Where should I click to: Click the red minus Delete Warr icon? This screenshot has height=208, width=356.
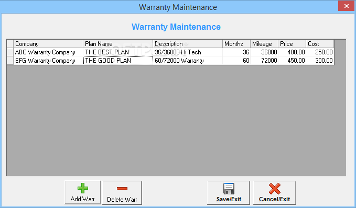pyautogui.click(x=122, y=189)
